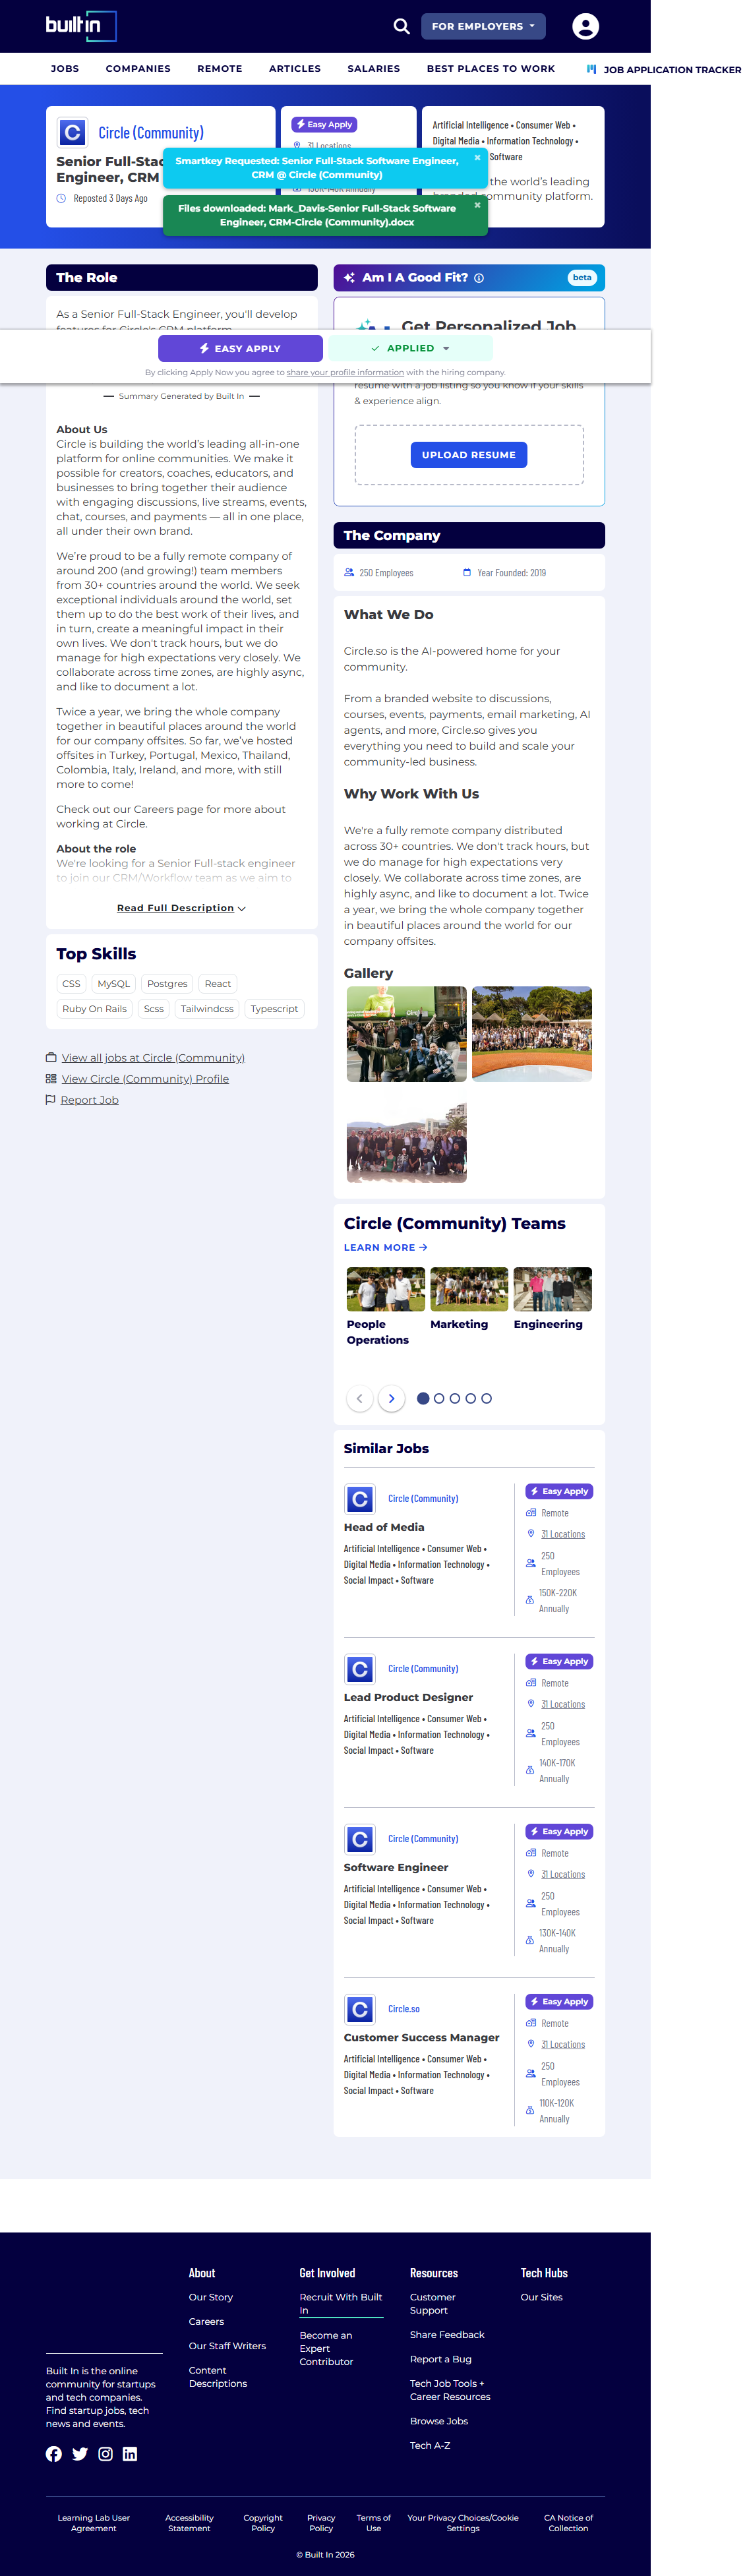Open the first gallery team photo

[x=406, y=1033]
